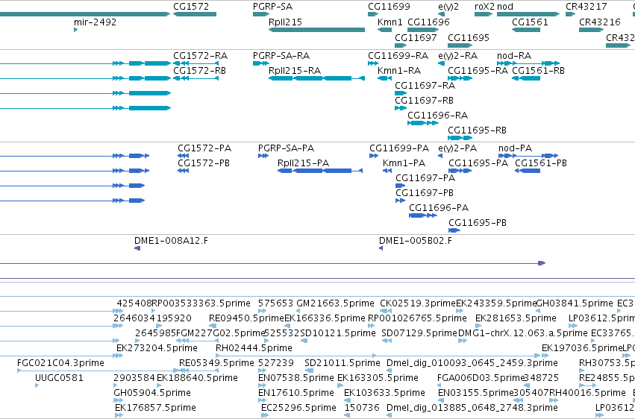The image size is (635, 419).
Task: Select the CG11697-RB transcript label
Action: tap(424, 101)
